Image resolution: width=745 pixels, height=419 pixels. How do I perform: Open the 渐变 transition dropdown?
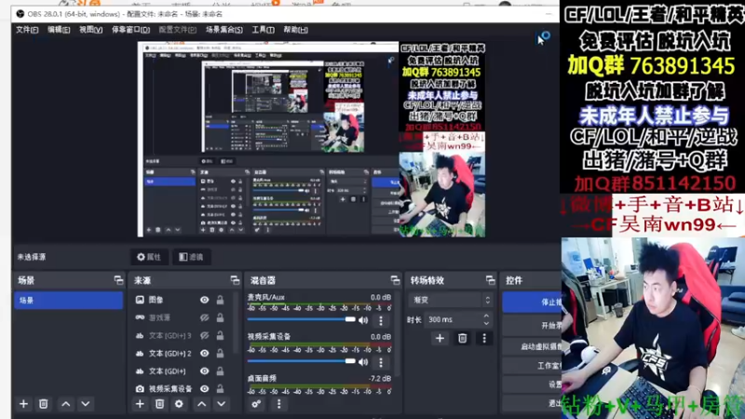pyautogui.click(x=451, y=300)
